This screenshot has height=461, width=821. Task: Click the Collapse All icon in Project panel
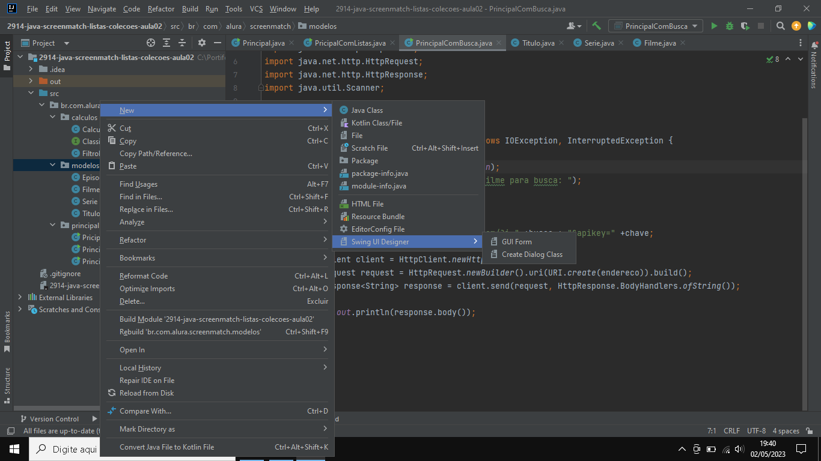(x=183, y=43)
